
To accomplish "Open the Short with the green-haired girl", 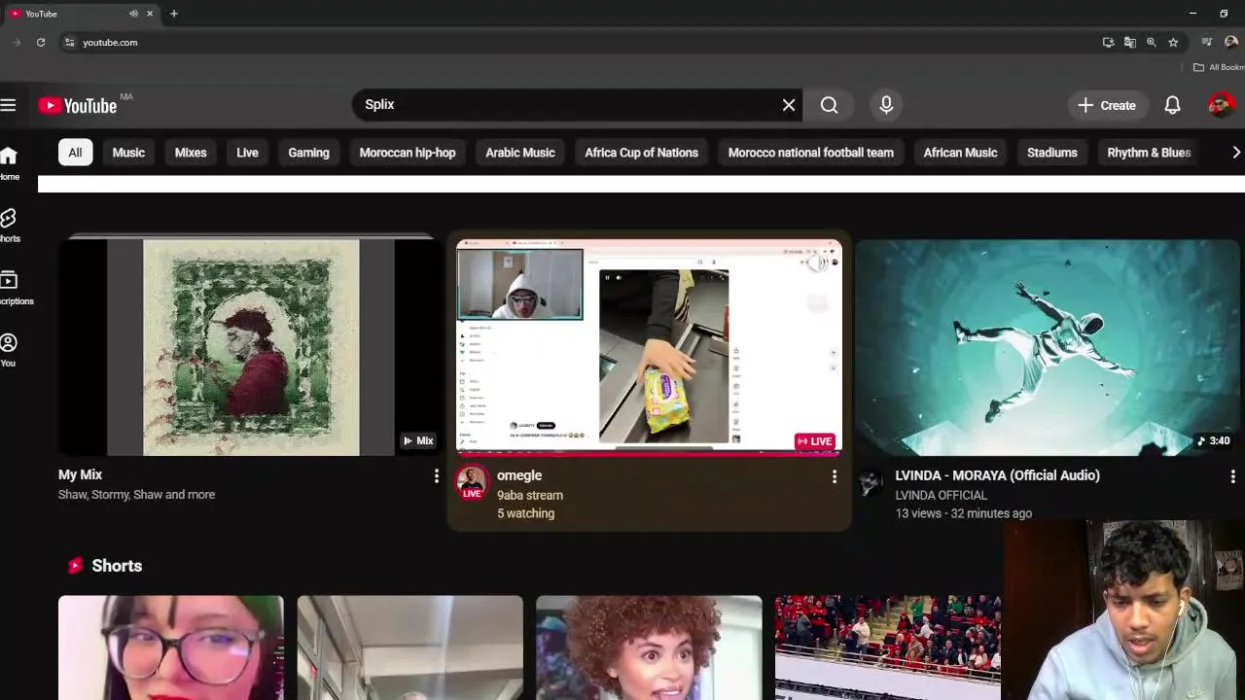I will [x=171, y=647].
